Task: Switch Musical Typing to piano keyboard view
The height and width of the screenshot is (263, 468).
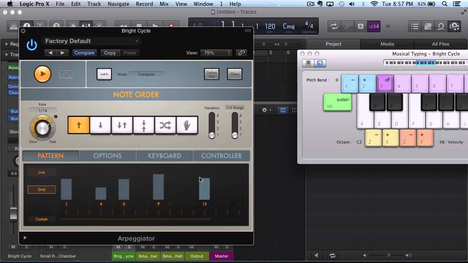Action: (x=309, y=63)
